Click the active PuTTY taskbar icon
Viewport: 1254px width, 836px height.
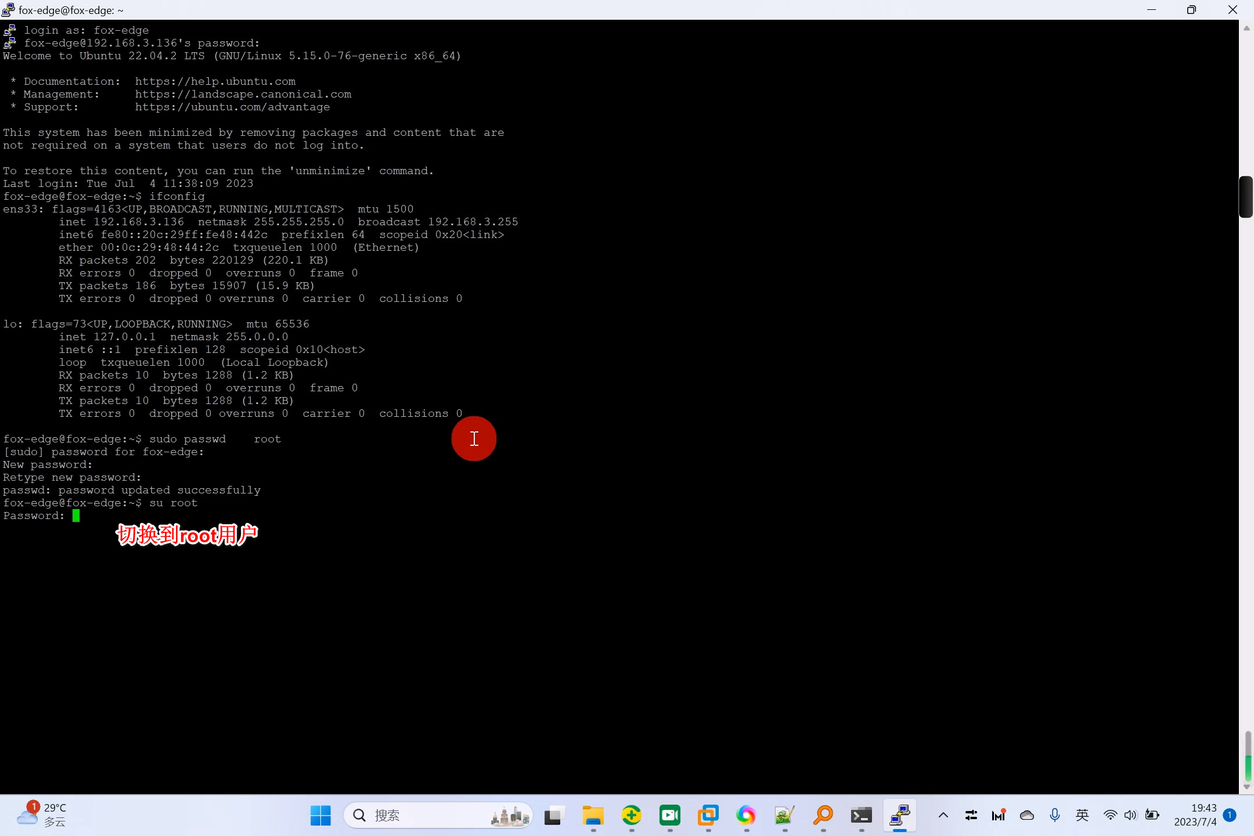tap(899, 816)
